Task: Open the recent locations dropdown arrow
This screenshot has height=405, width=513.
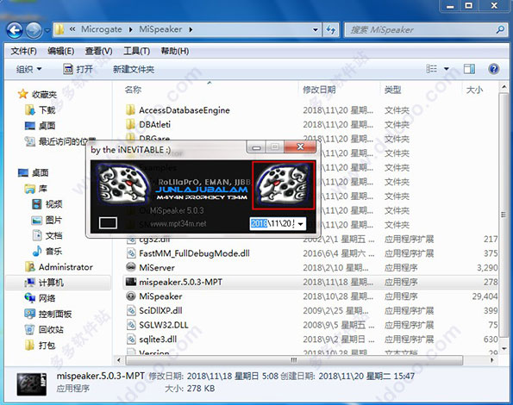Action: click(47, 30)
